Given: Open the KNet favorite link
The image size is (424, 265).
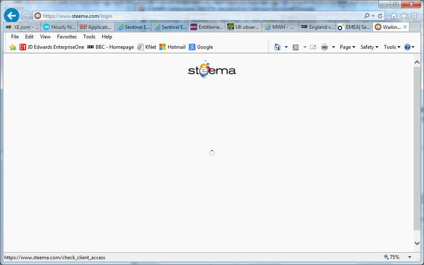Looking at the screenshot, I should [x=147, y=47].
